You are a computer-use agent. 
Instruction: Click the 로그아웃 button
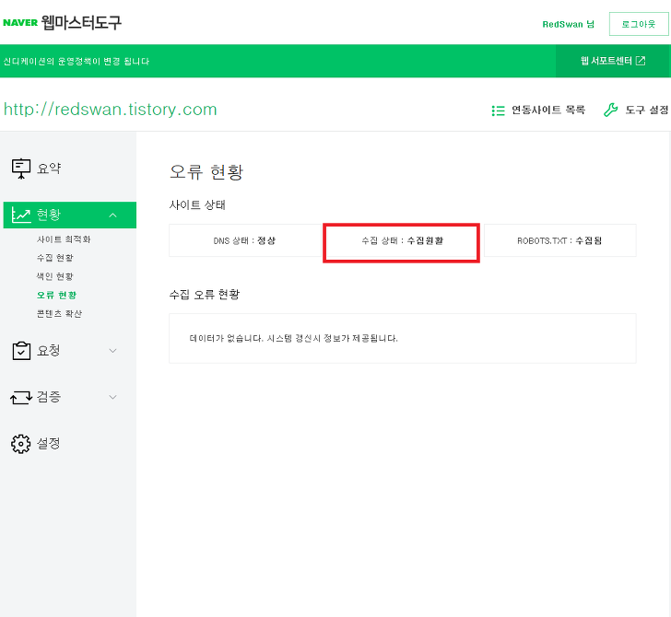[x=639, y=24]
